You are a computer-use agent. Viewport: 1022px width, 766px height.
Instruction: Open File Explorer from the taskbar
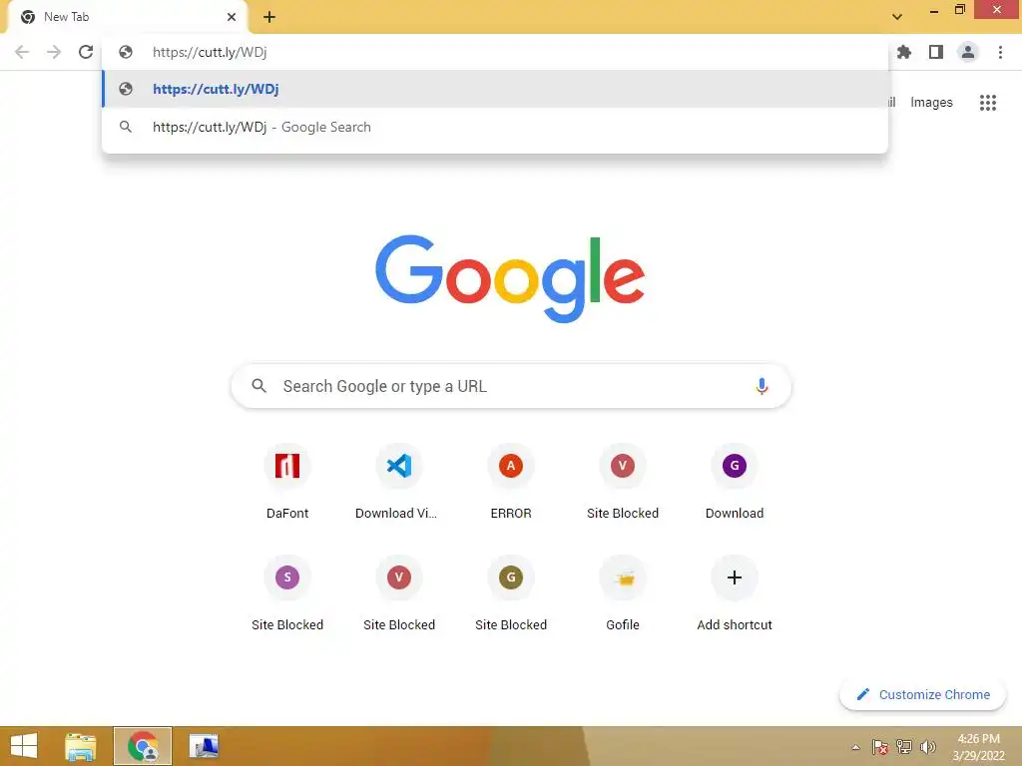click(81, 746)
